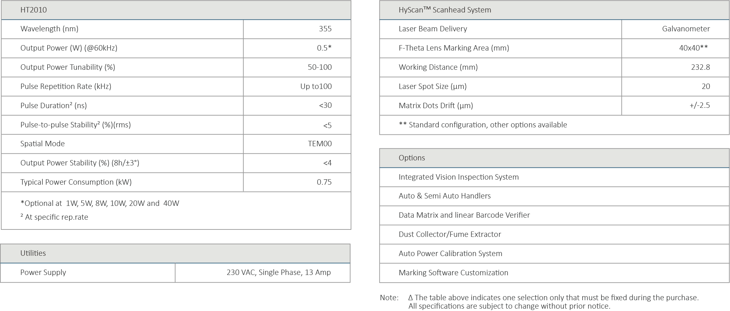
Task: Click the optional wattage footnote text
Action: coord(100,204)
